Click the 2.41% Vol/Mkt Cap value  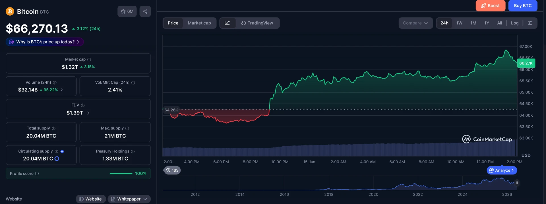[115, 90]
